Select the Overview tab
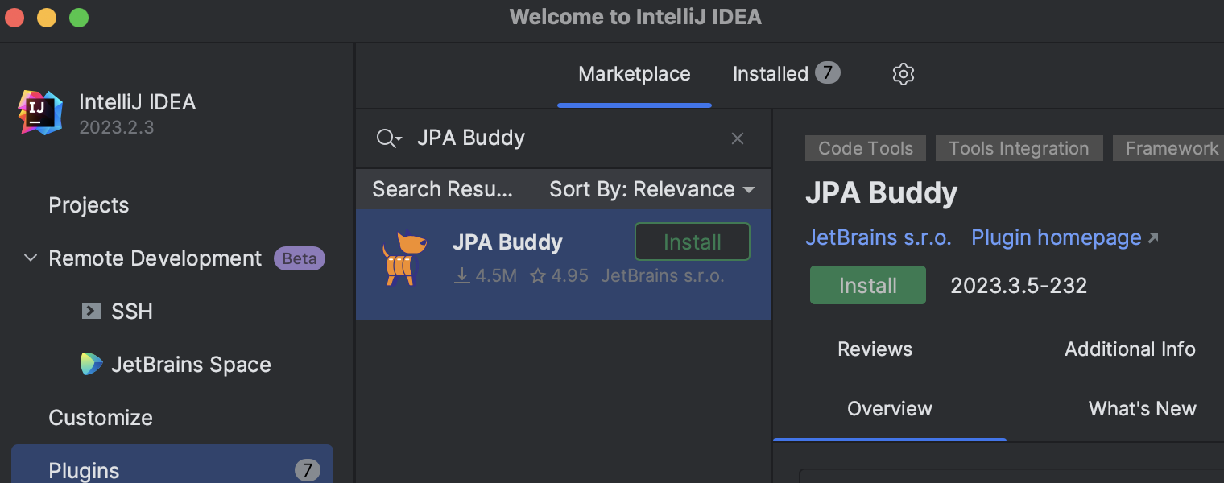Image resolution: width=1224 pixels, height=483 pixels. [x=890, y=408]
